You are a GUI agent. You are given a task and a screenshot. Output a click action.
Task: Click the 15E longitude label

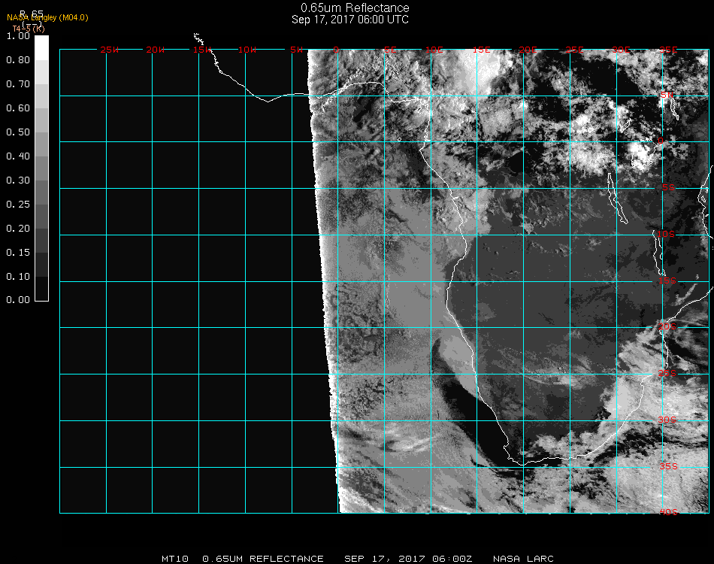tap(481, 50)
